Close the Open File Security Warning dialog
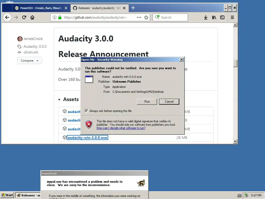 coord(181,60)
